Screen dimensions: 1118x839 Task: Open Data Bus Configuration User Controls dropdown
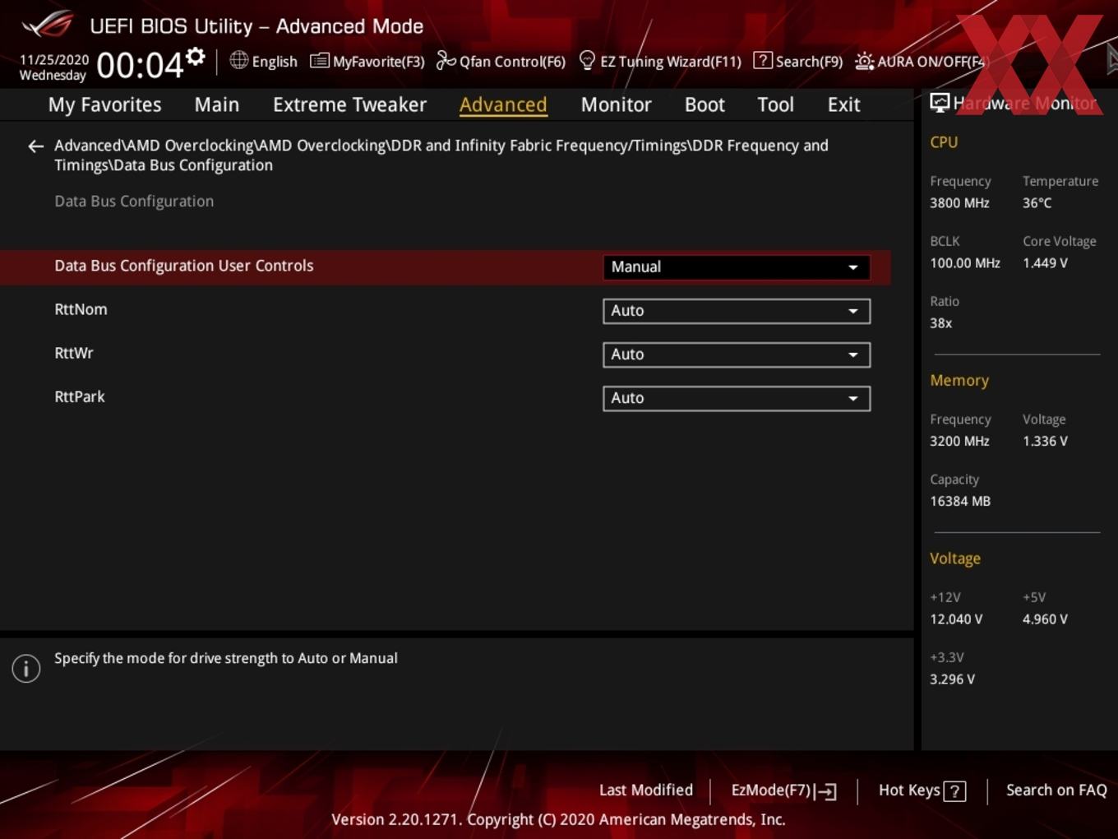(737, 267)
